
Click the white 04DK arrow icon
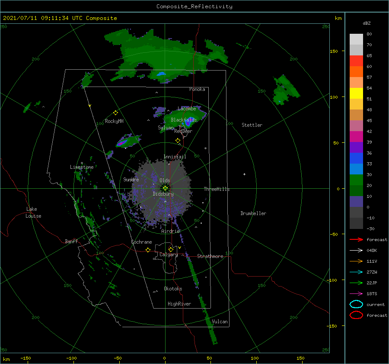pyautogui.click(x=356, y=251)
